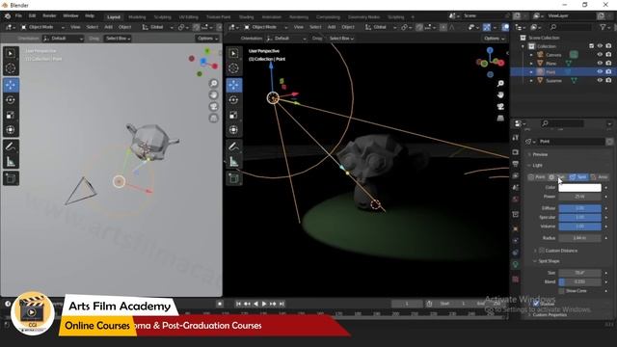
Task: Click the white light Color swatch
Action: 579,188
